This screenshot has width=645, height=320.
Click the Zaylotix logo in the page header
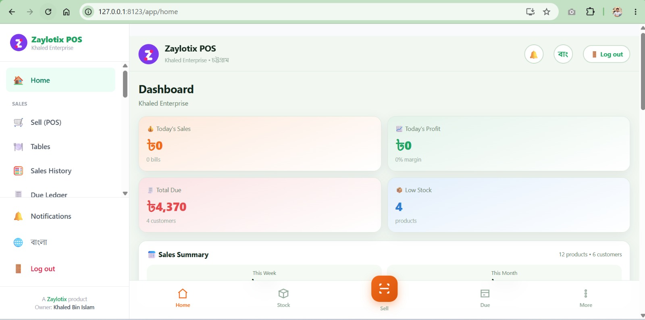149,54
